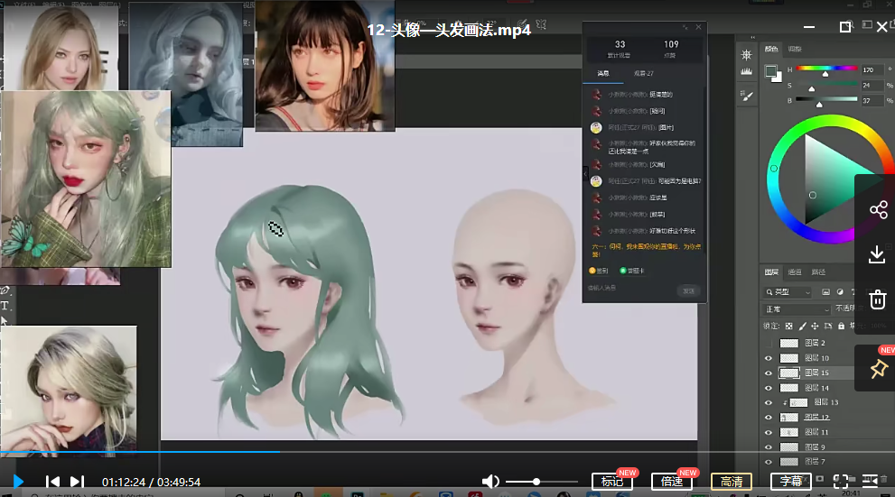The image size is (895, 497).
Task: Open the 正常 blend mode dropdown
Action: (797, 308)
